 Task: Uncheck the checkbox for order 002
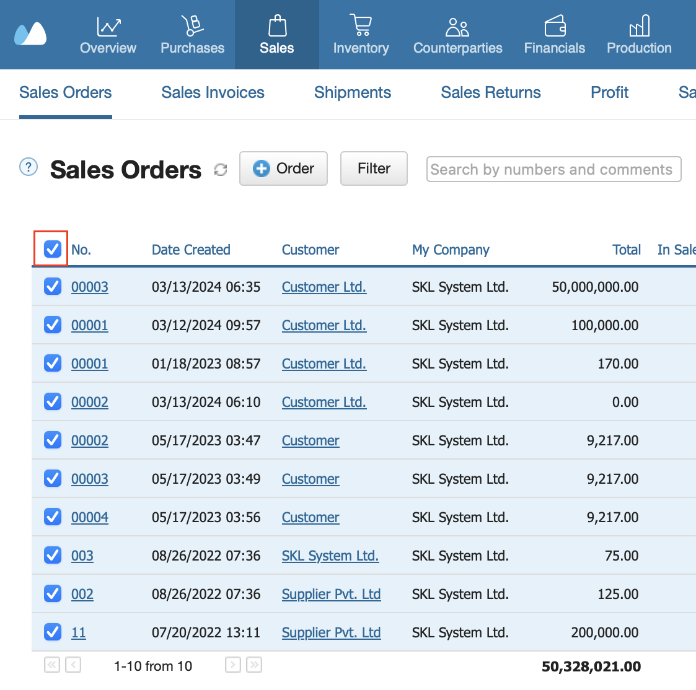point(53,594)
